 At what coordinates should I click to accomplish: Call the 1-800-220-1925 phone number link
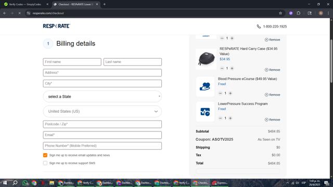coord(275,26)
